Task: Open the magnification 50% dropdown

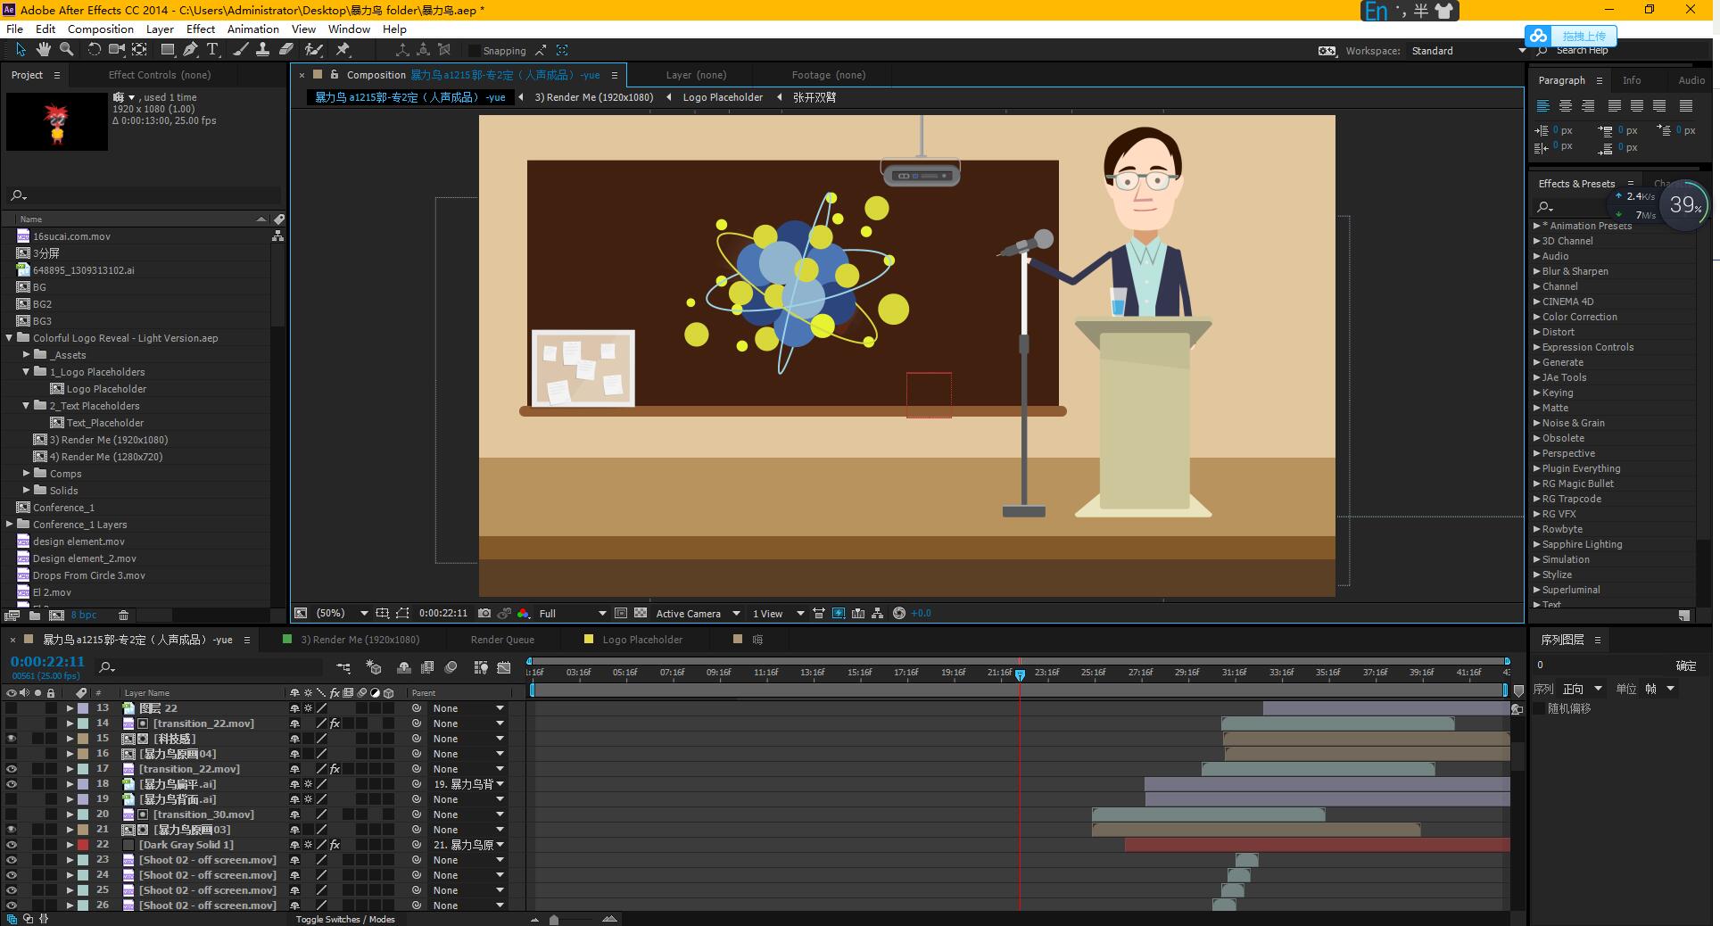Action: (x=342, y=613)
